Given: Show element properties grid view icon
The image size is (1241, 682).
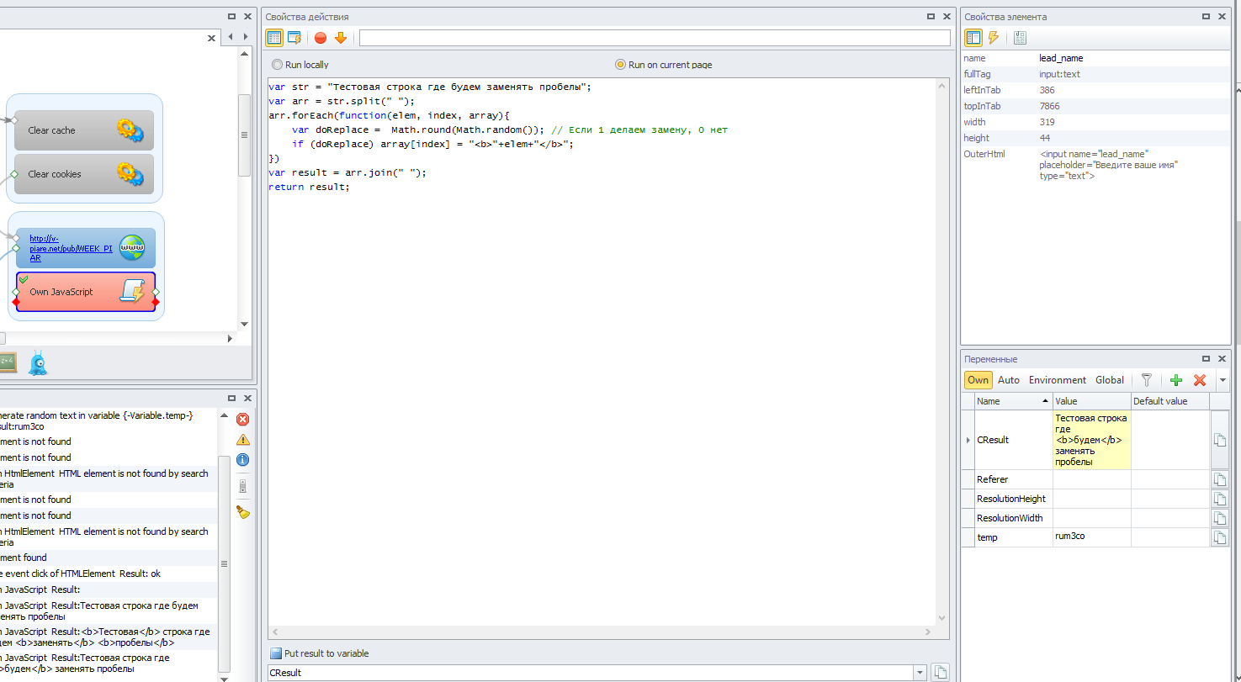Looking at the screenshot, I should [x=973, y=37].
